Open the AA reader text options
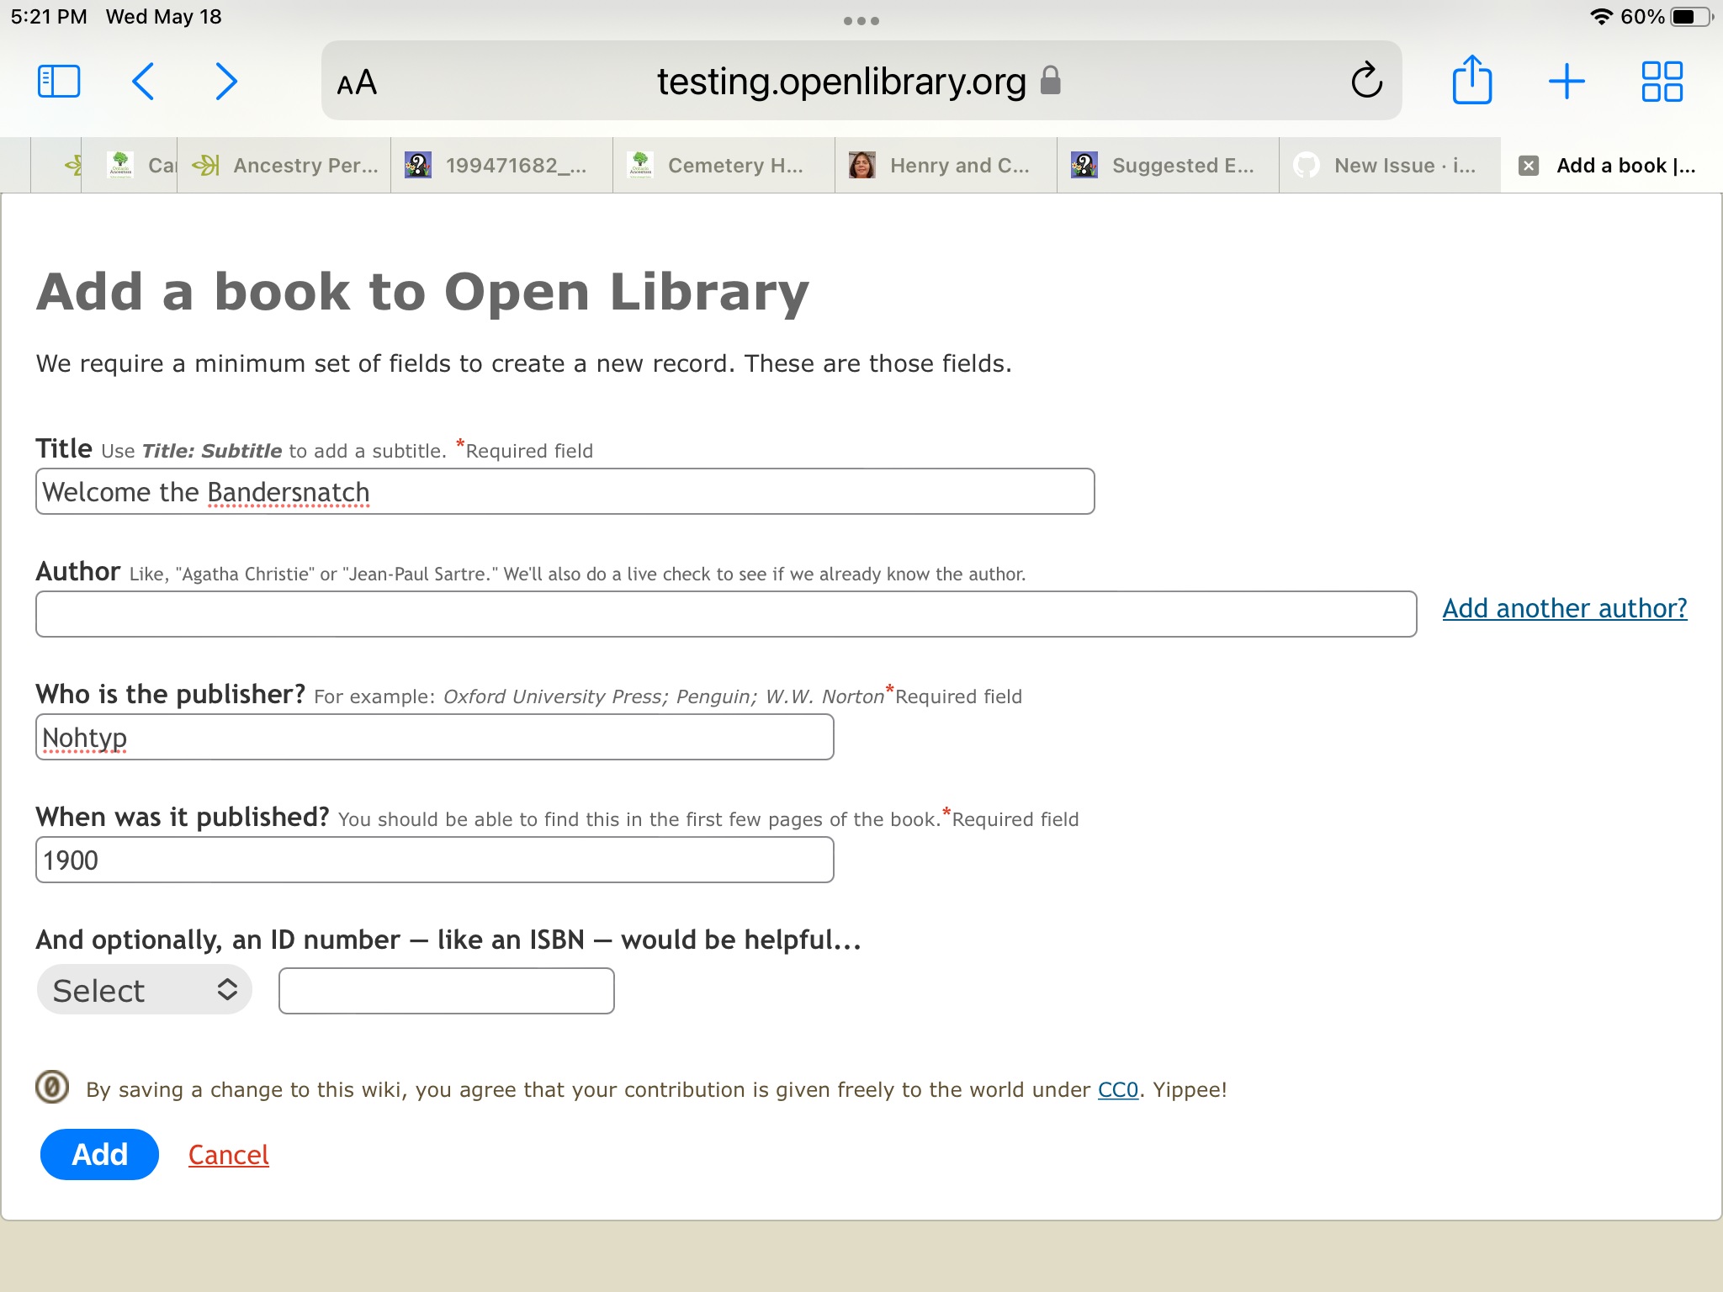The image size is (1723, 1292). coord(357,82)
